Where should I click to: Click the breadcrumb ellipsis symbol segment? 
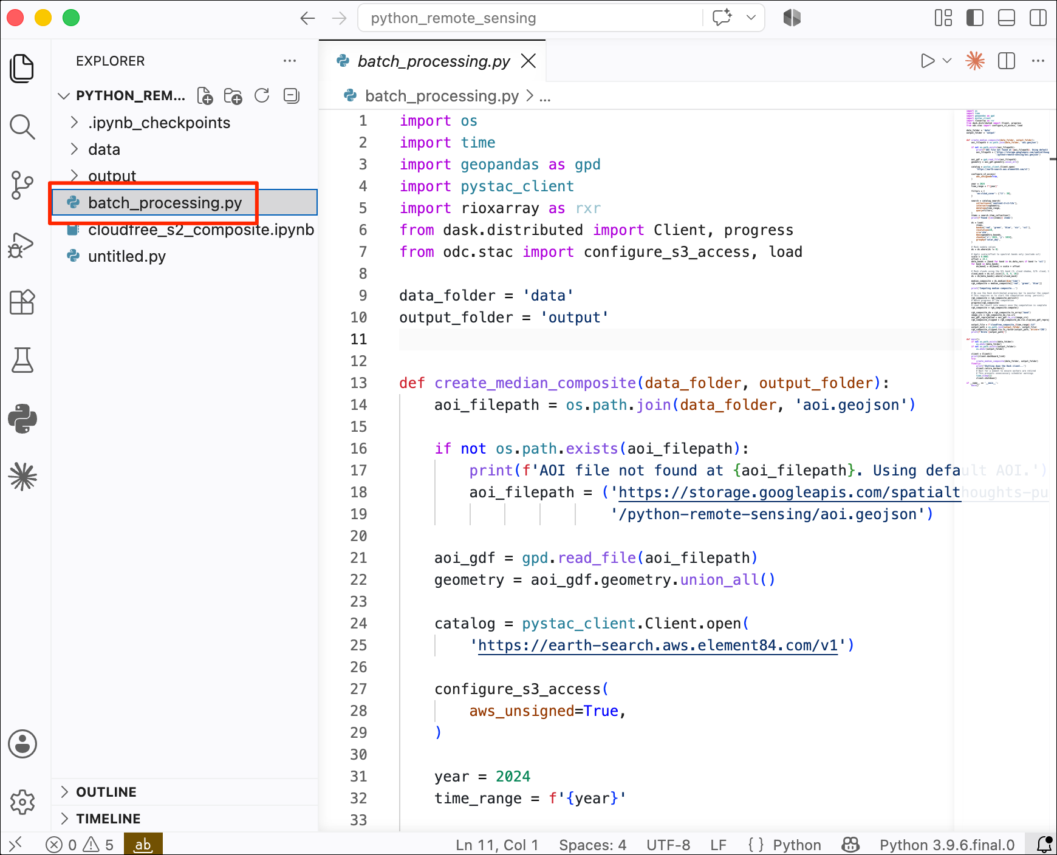click(545, 96)
